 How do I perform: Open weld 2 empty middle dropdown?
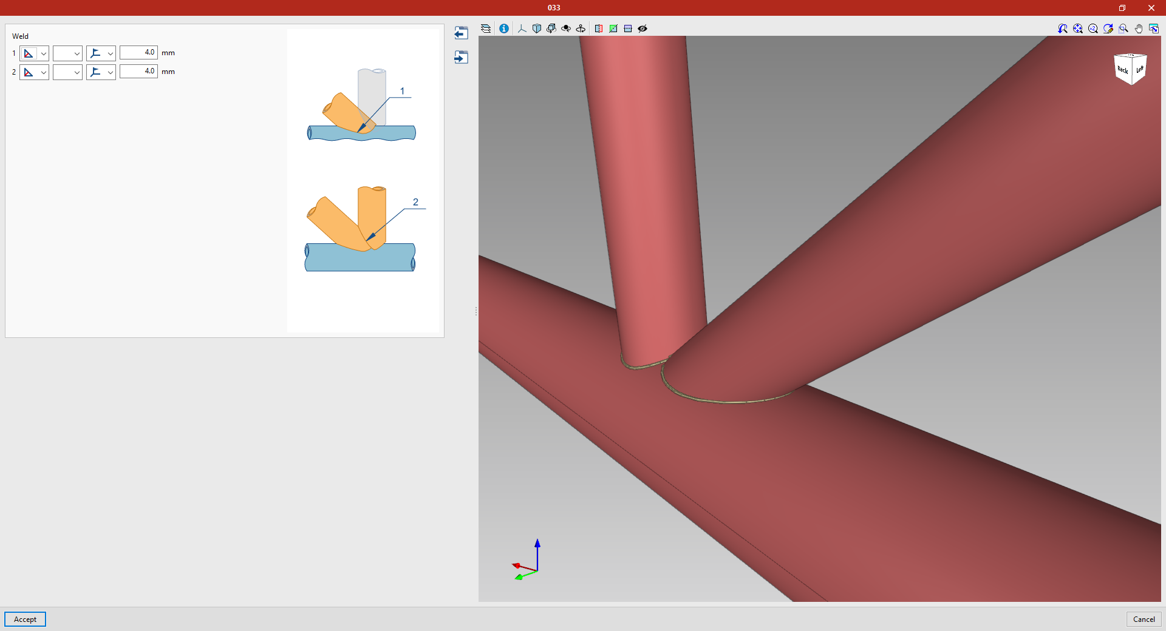point(67,72)
